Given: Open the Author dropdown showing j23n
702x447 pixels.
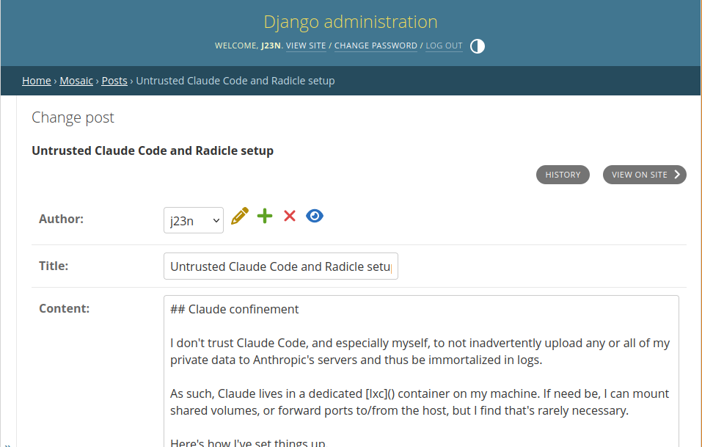Looking at the screenshot, I should tap(194, 219).
